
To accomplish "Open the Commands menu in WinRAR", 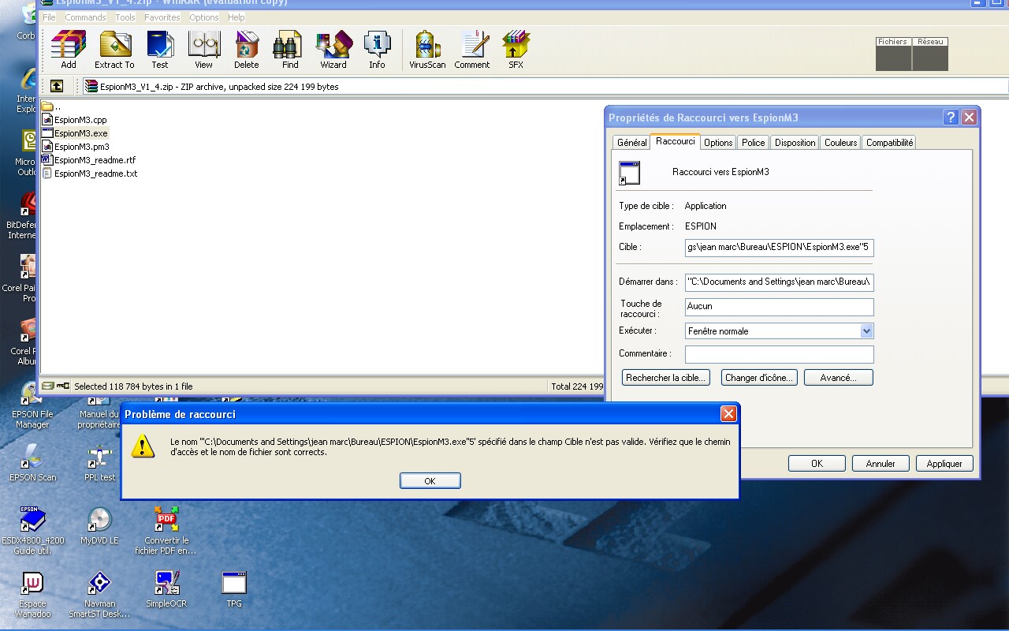I will (85, 17).
